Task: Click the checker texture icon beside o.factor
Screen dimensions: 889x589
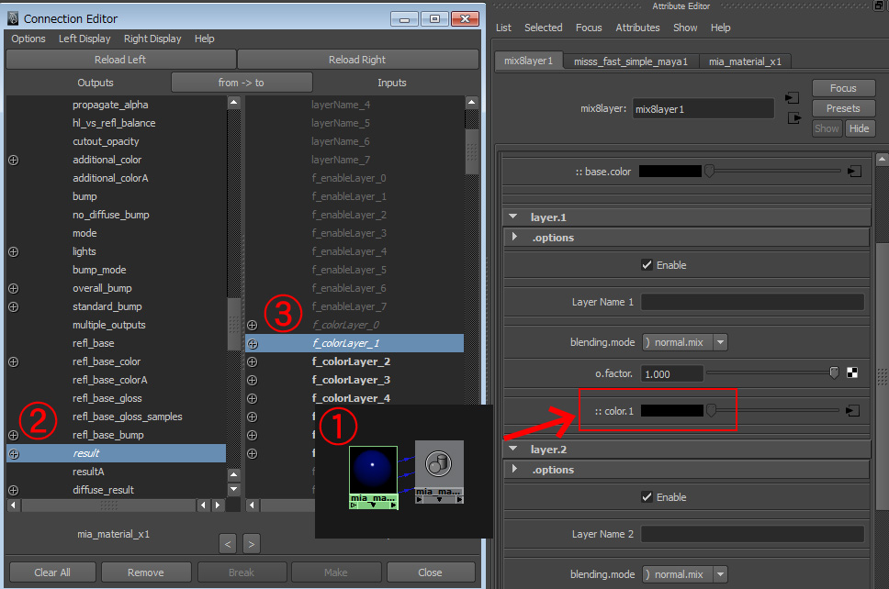Action: 852,373
